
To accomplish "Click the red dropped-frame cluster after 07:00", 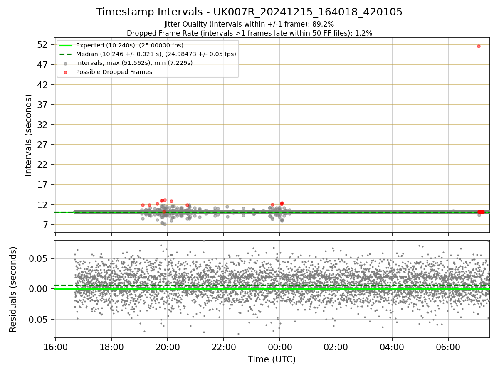I will (x=481, y=212).
